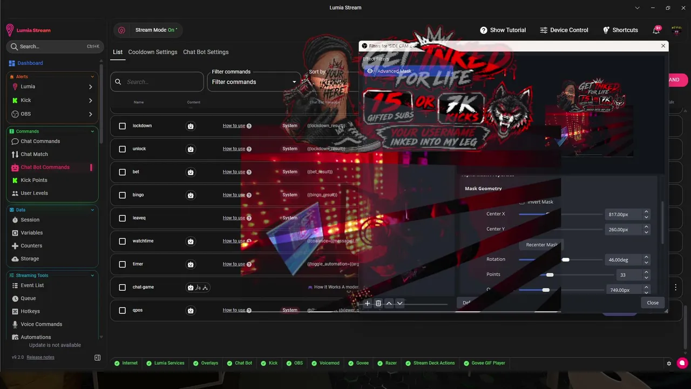Viewport: 691px width, 389px height.
Task: Open How to use link for unlock
Action: click(x=234, y=149)
